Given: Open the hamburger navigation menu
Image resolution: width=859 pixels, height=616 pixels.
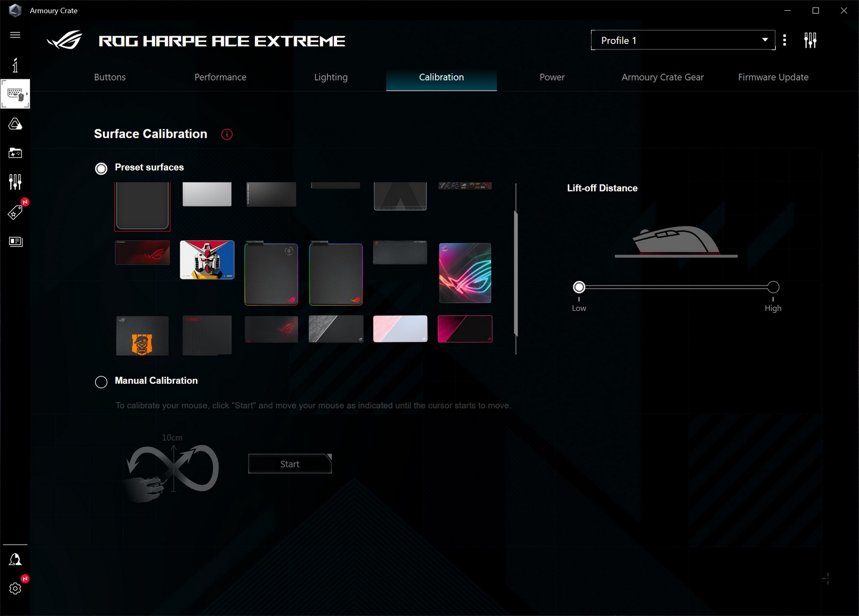Looking at the screenshot, I should (x=15, y=35).
